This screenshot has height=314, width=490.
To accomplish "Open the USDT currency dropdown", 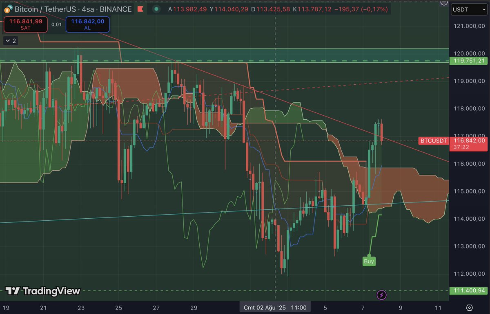I will [x=469, y=9].
